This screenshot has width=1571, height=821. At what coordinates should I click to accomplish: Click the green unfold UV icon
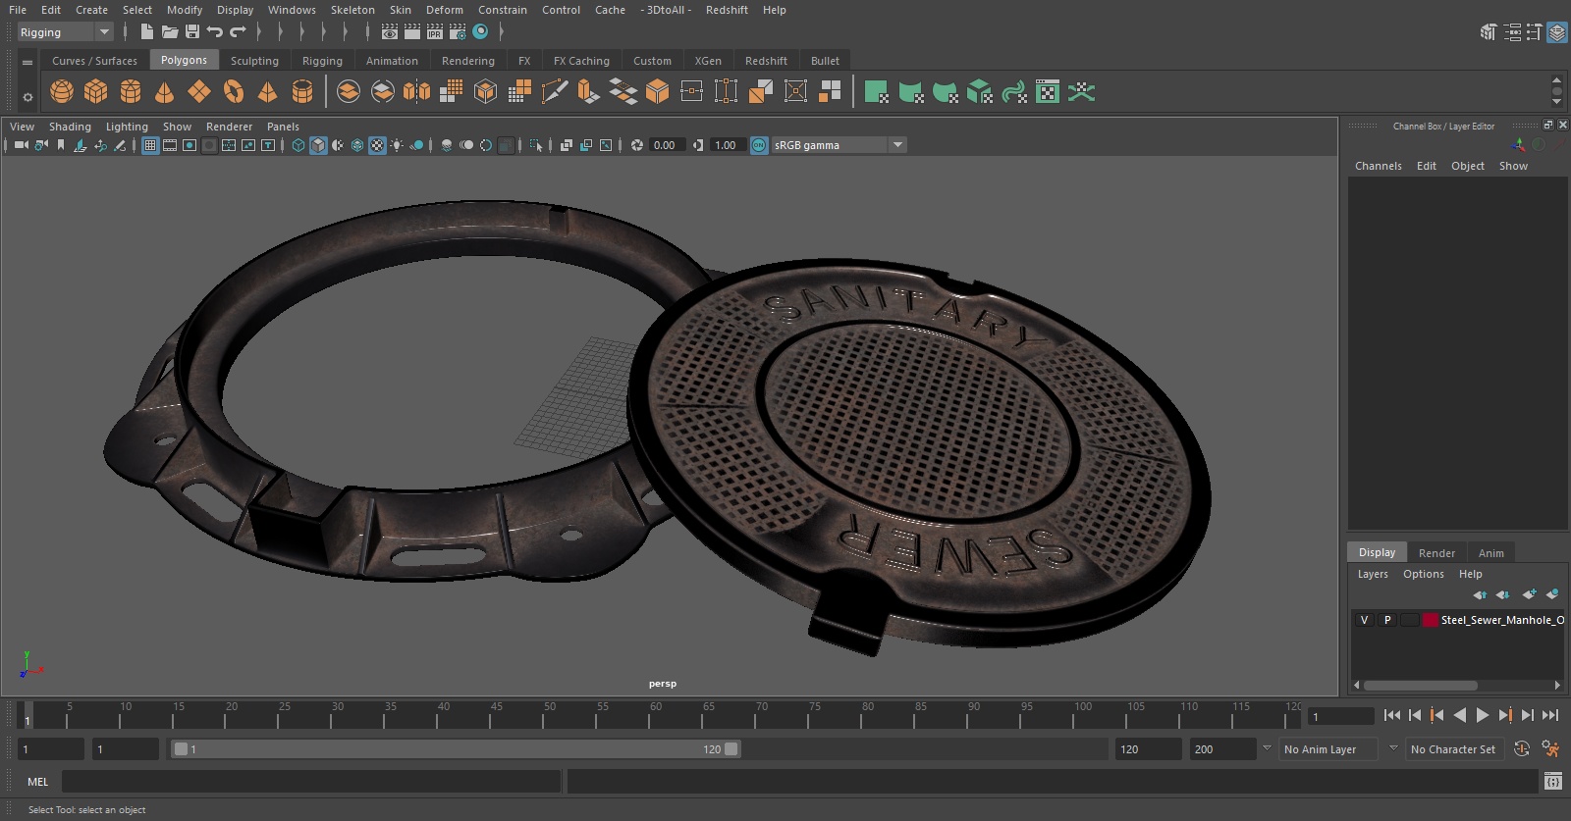(x=1081, y=92)
